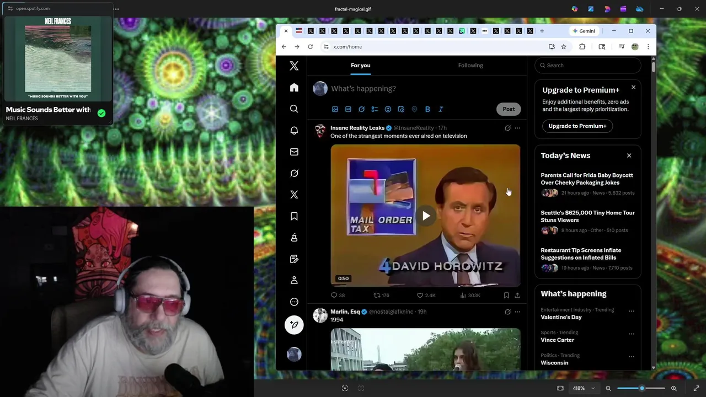Reload the page in the browser

[310, 47]
